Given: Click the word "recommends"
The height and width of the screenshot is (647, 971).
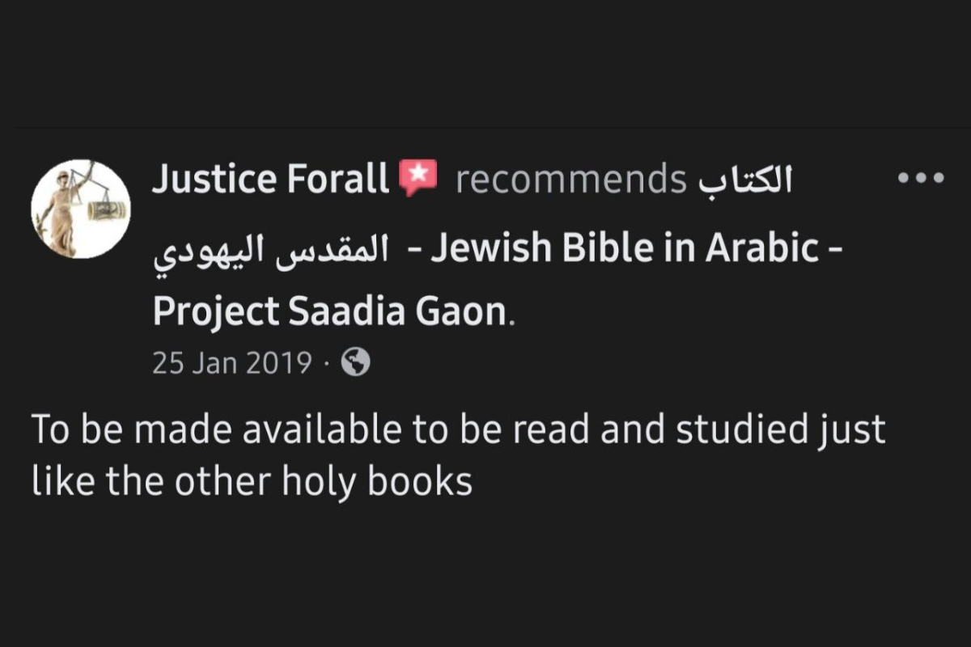Looking at the screenshot, I should [570, 179].
